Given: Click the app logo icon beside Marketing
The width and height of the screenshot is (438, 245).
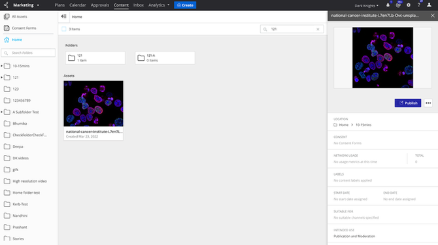Looking at the screenshot, I should click(x=6, y=5).
